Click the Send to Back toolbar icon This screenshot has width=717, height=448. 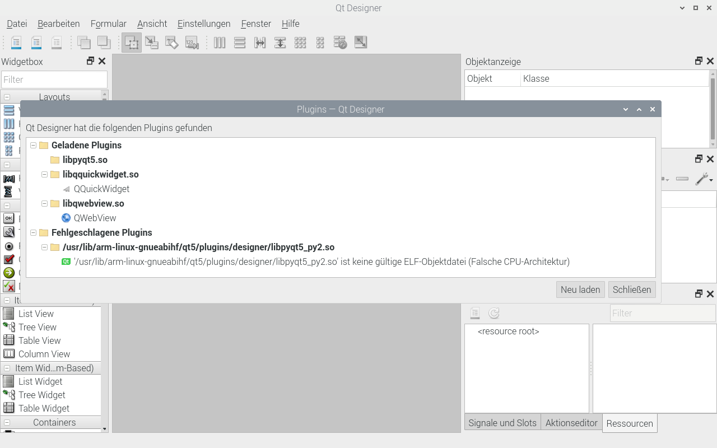[x=84, y=43]
